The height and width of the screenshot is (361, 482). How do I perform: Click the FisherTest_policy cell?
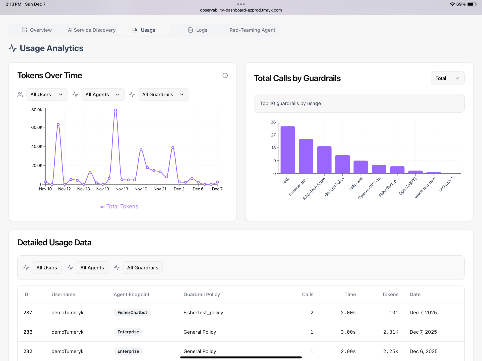click(x=203, y=313)
